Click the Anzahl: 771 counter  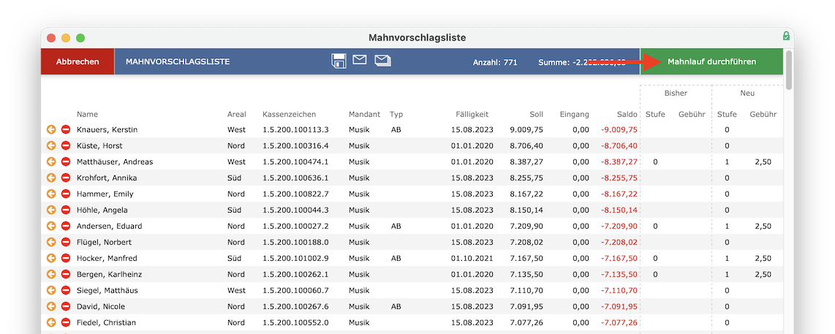pos(495,62)
